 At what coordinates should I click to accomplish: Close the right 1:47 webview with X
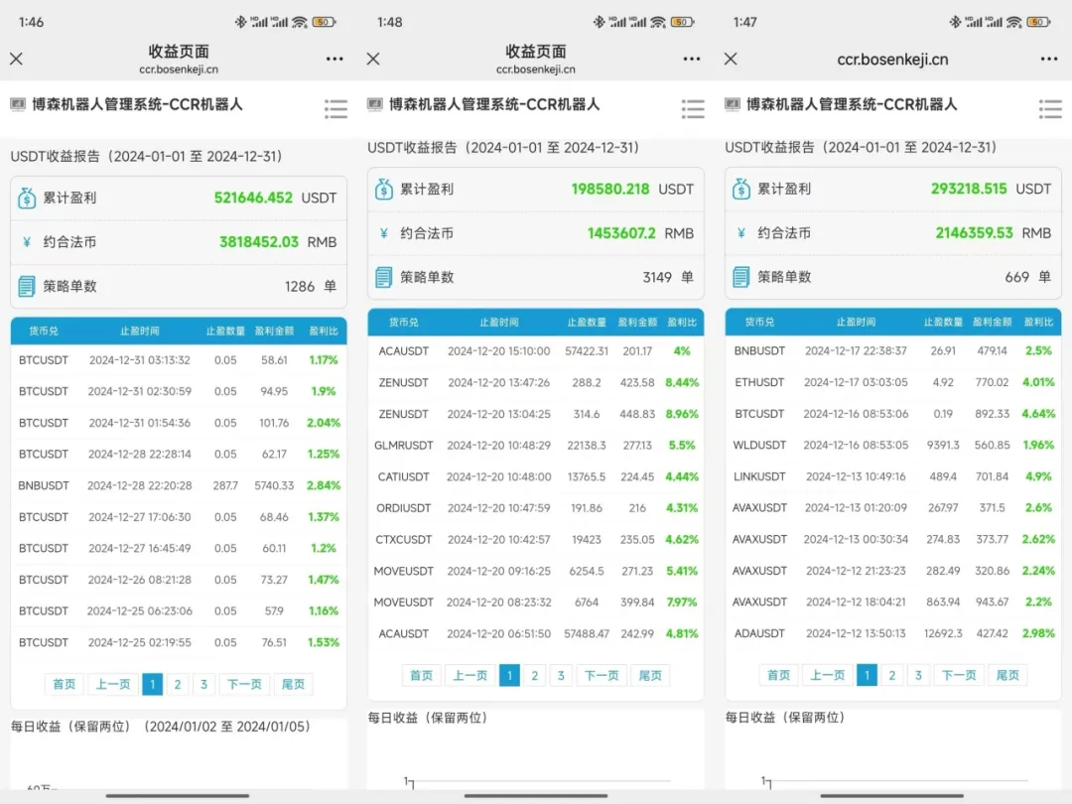point(731,59)
